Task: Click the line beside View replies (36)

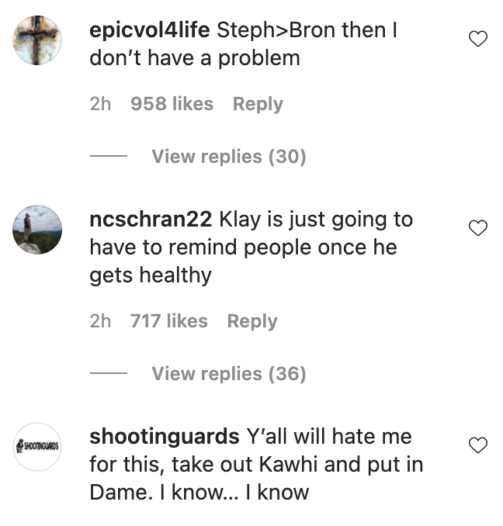Action: tap(108, 374)
